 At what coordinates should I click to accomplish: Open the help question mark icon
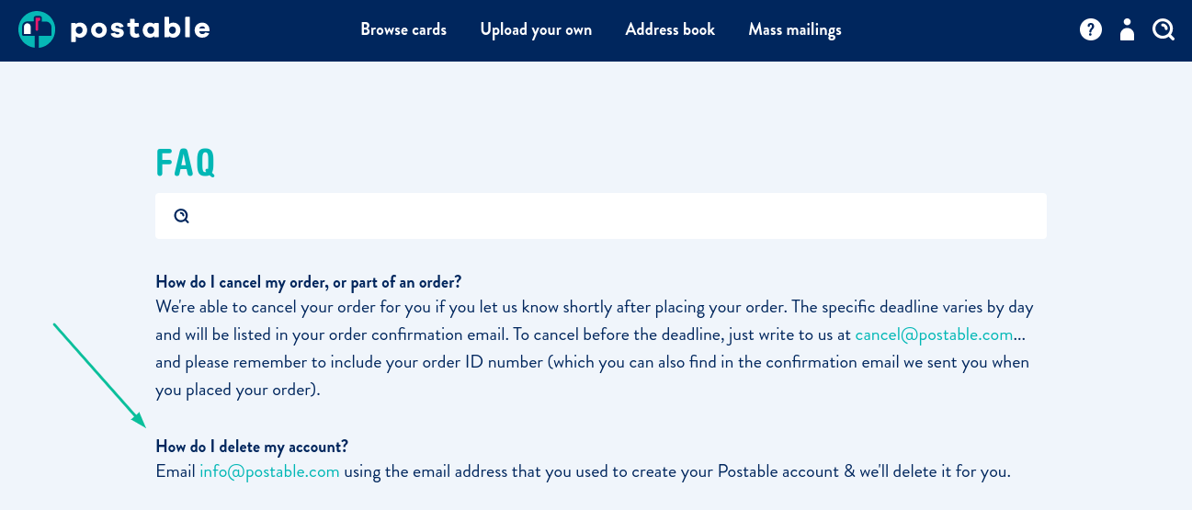(x=1091, y=30)
